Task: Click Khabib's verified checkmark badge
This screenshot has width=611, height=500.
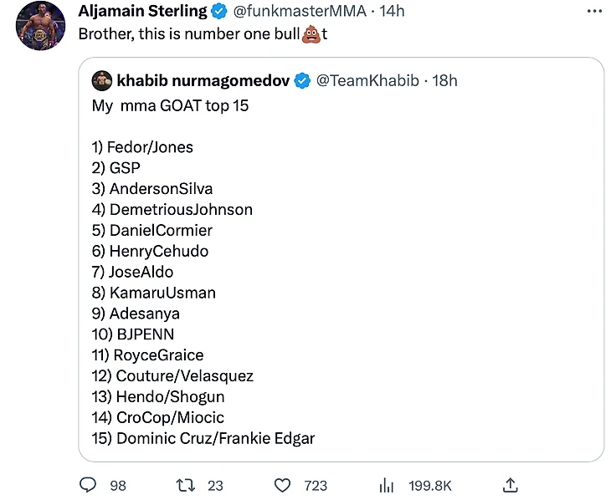Action: coord(302,81)
